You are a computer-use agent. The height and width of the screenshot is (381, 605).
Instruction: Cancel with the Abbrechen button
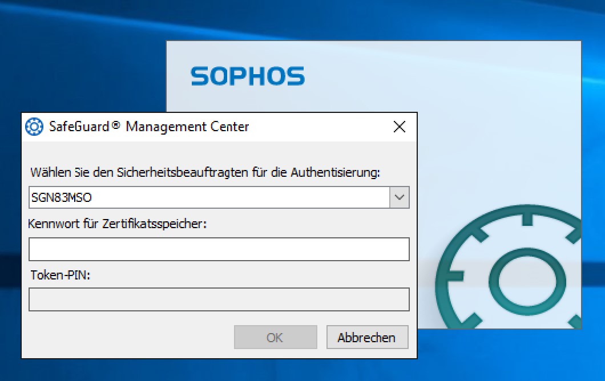click(x=367, y=338)
